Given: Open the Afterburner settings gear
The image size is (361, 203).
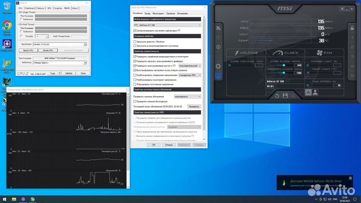Looking at the screenshot, I should 218,66.
